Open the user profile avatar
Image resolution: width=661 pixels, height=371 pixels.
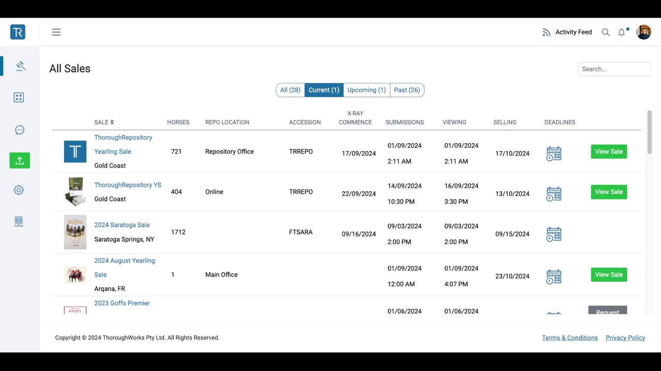coord(643,32)
